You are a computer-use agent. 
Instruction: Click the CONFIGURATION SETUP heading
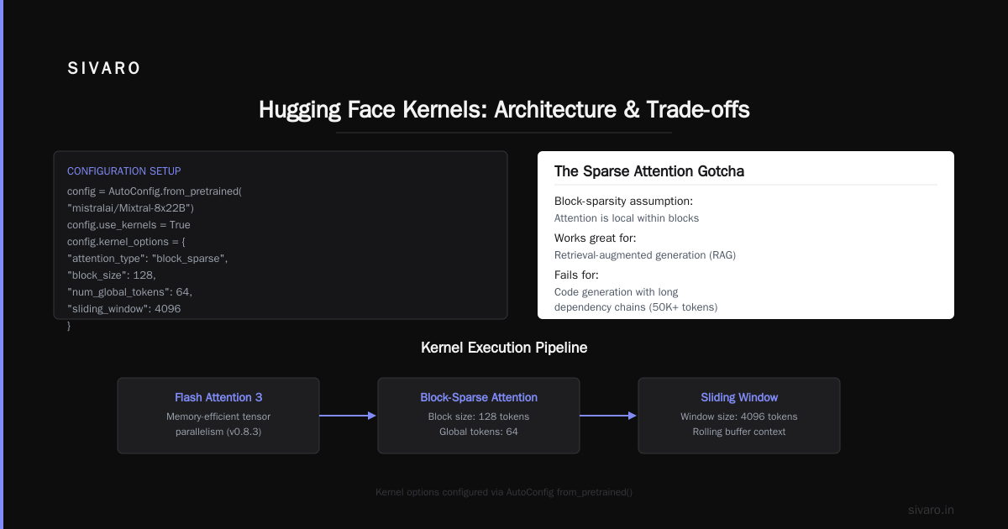pyautogui.click(x=124, y=171)
